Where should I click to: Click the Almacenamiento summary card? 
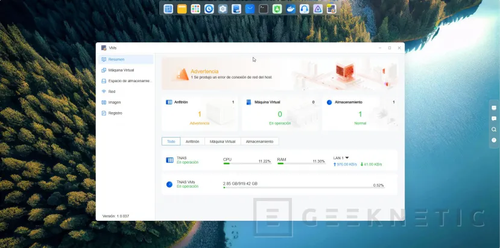(360, 113)
